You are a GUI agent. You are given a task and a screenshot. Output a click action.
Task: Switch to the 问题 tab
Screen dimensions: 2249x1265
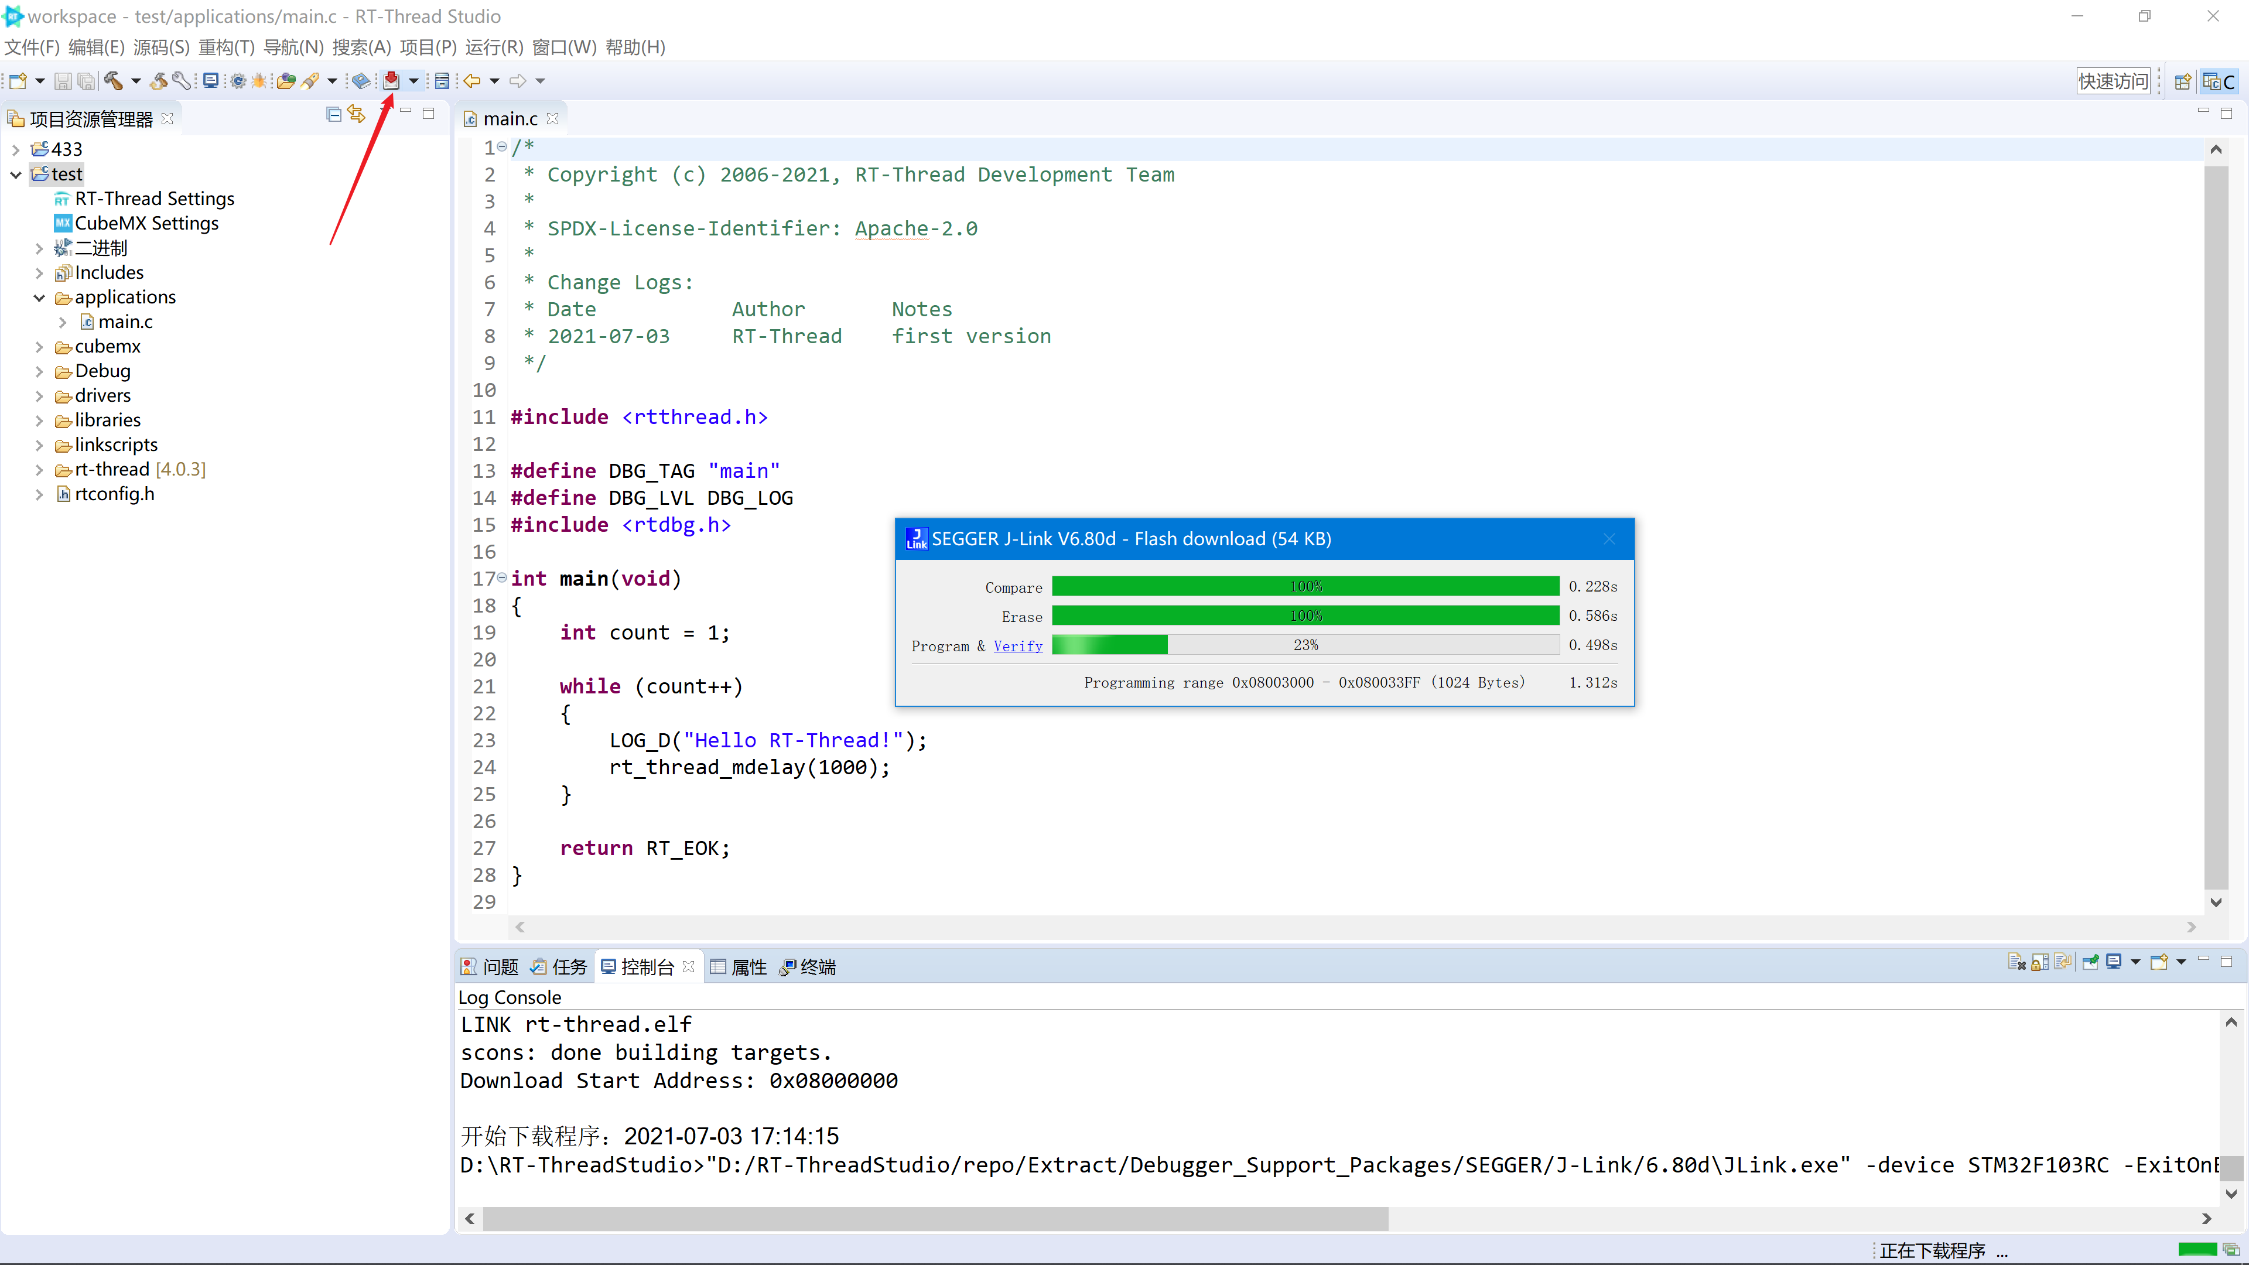(490, 967)
